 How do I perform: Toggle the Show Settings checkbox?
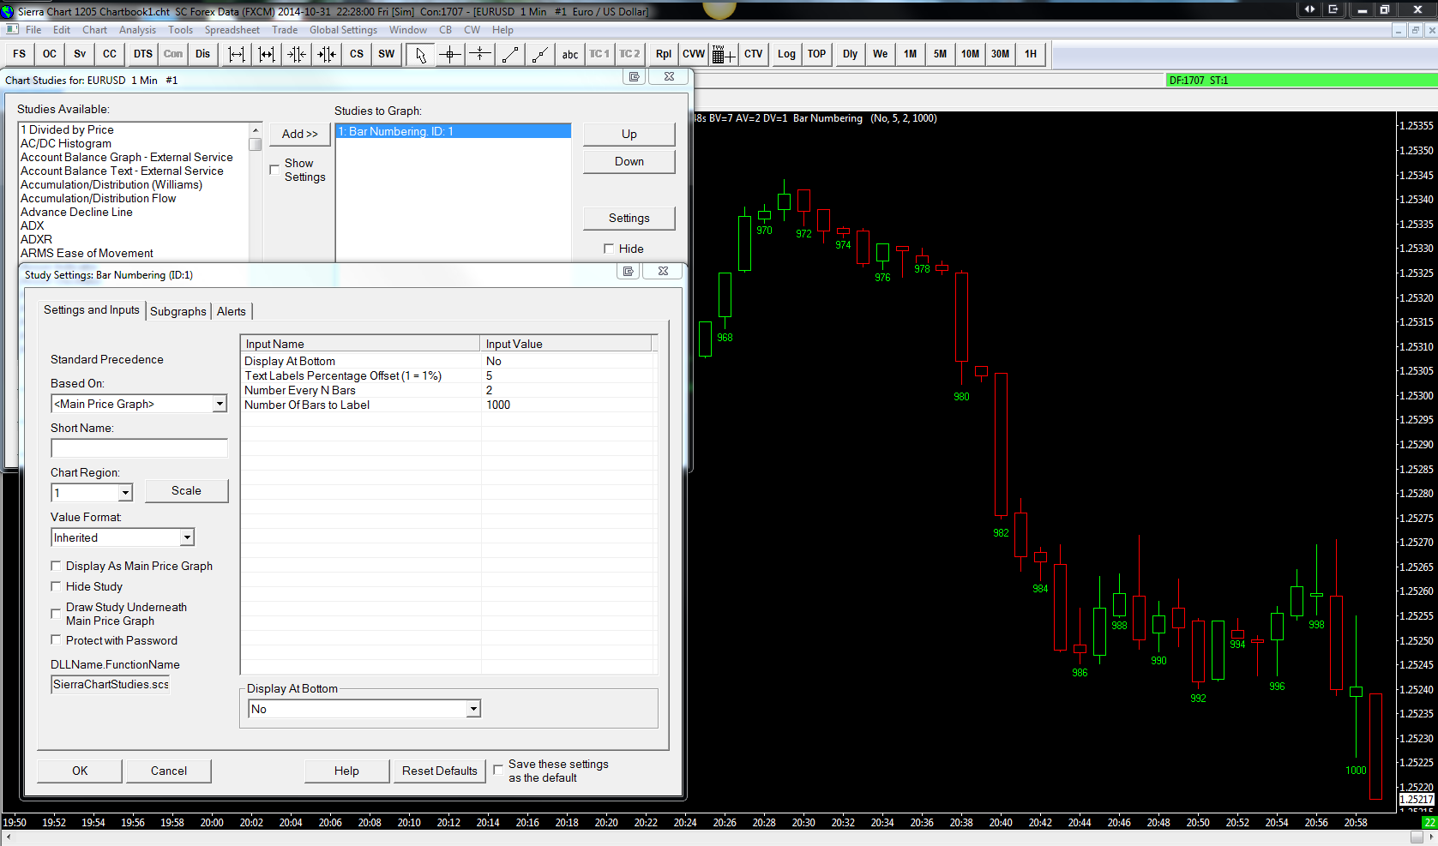274,170
